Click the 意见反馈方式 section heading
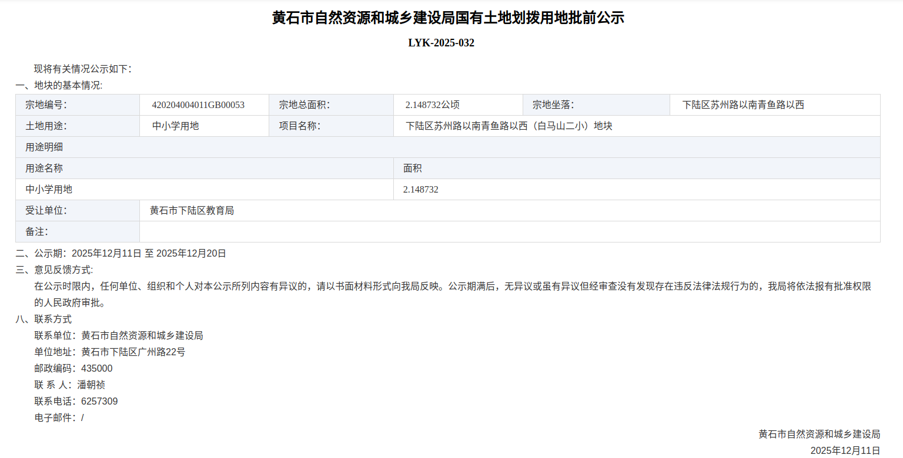903x458 pixels. 54,270
